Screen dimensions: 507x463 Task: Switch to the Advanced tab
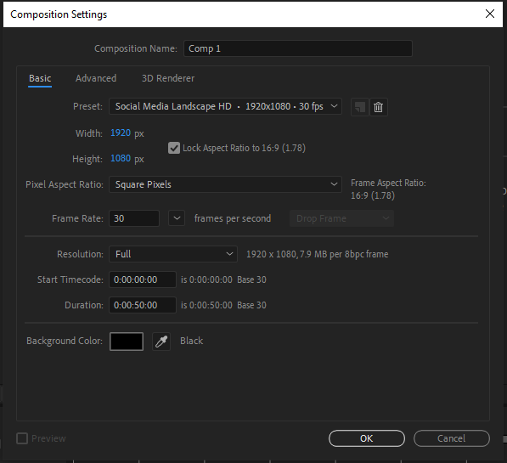(x=96, y=78)
